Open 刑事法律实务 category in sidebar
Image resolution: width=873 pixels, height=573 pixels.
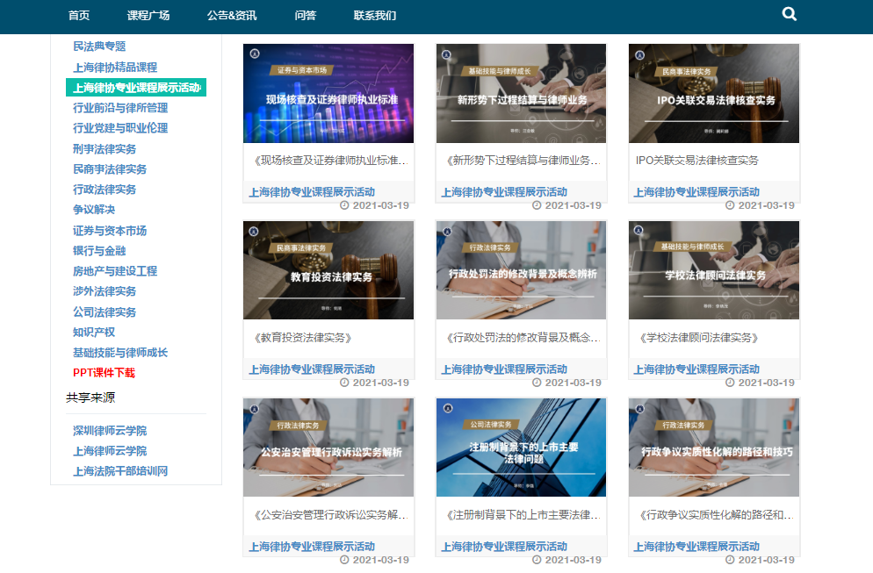click(x=105, y=149)
